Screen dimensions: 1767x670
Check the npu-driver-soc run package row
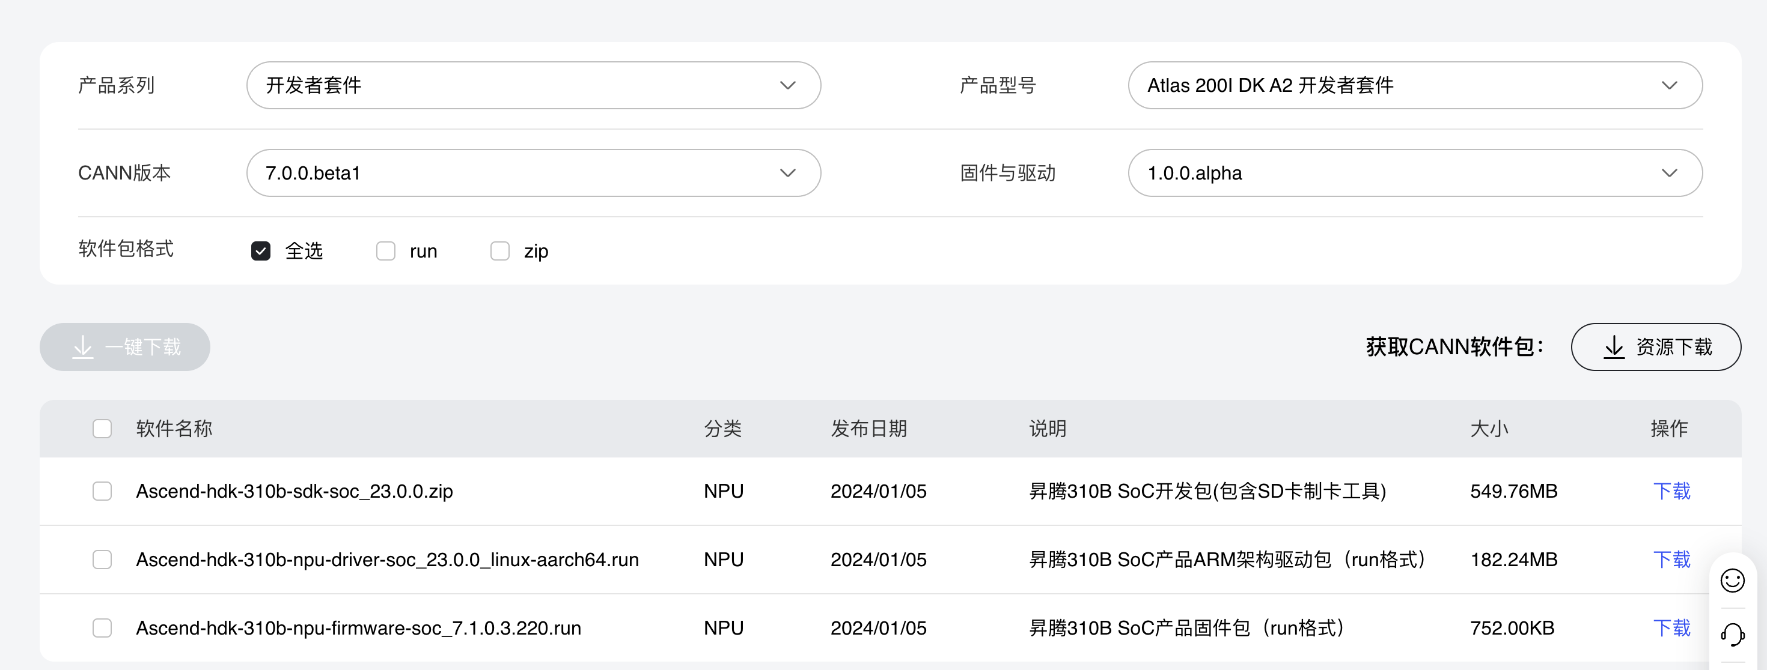(x=102, y=560)
